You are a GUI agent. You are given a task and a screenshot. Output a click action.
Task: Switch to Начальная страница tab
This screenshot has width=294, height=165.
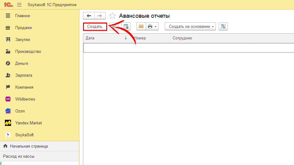tap(29, 146)
